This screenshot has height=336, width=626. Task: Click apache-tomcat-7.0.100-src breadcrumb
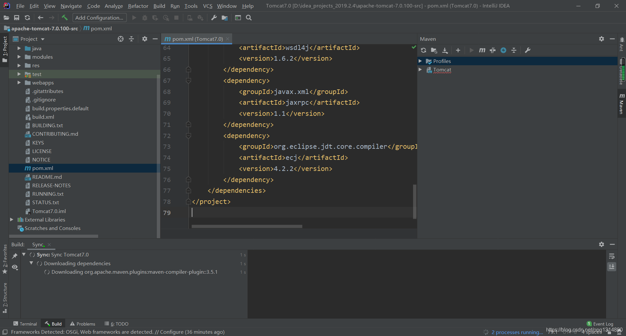click(44, 28)
